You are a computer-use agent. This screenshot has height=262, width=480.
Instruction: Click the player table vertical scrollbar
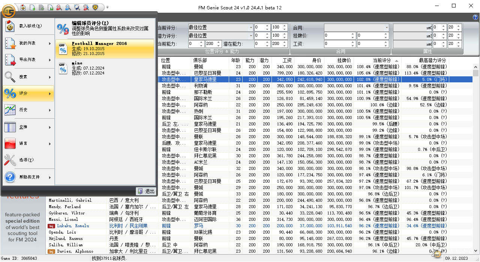476,150
